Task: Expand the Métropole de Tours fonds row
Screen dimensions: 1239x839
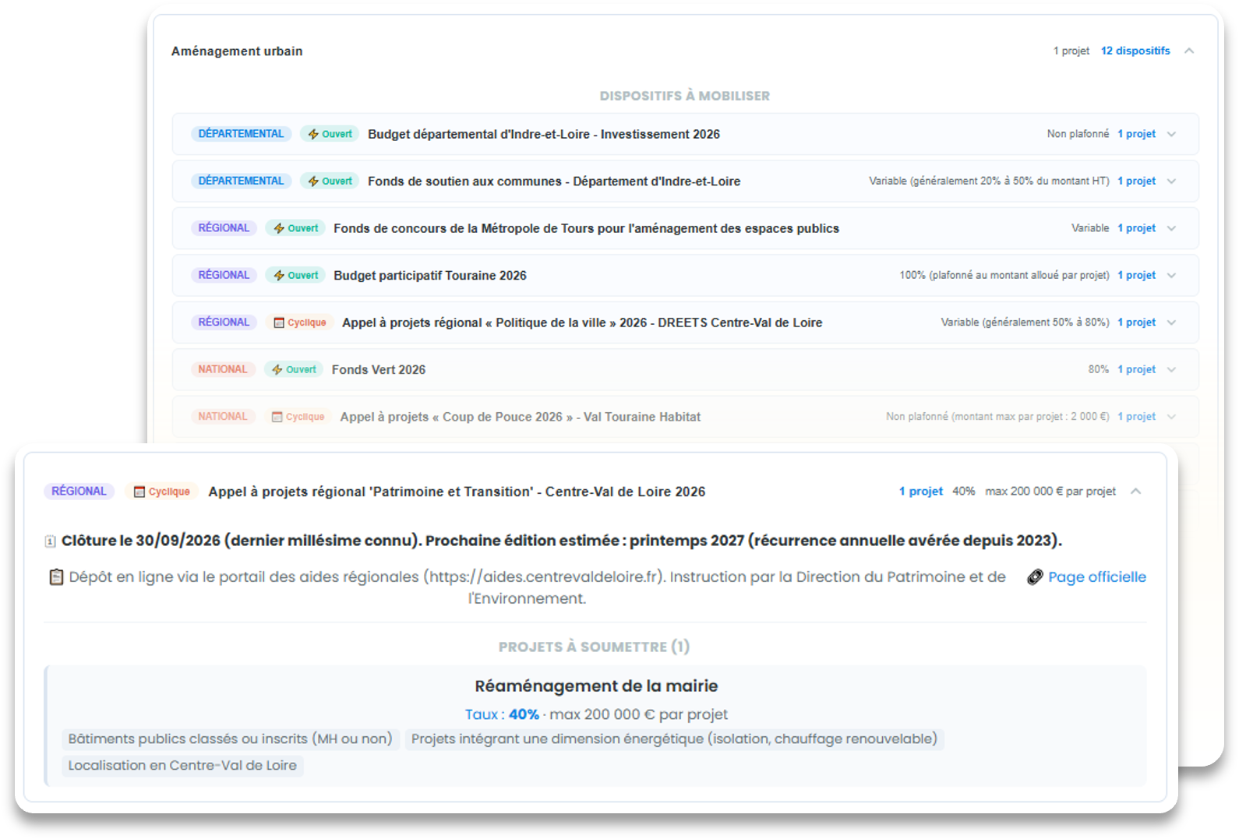Action: (x=1171, y=228)
